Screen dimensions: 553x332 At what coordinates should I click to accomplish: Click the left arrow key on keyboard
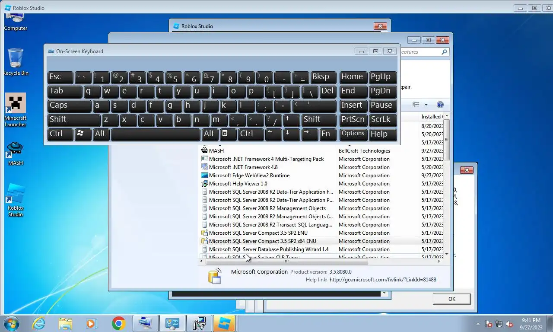[273, 134]
